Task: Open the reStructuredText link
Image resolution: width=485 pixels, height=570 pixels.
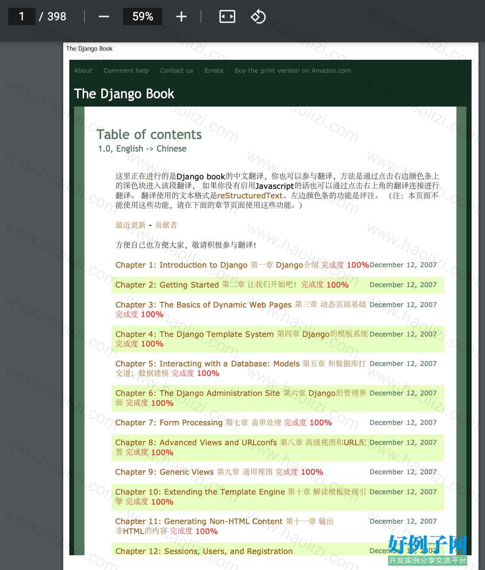Action: 250,196
